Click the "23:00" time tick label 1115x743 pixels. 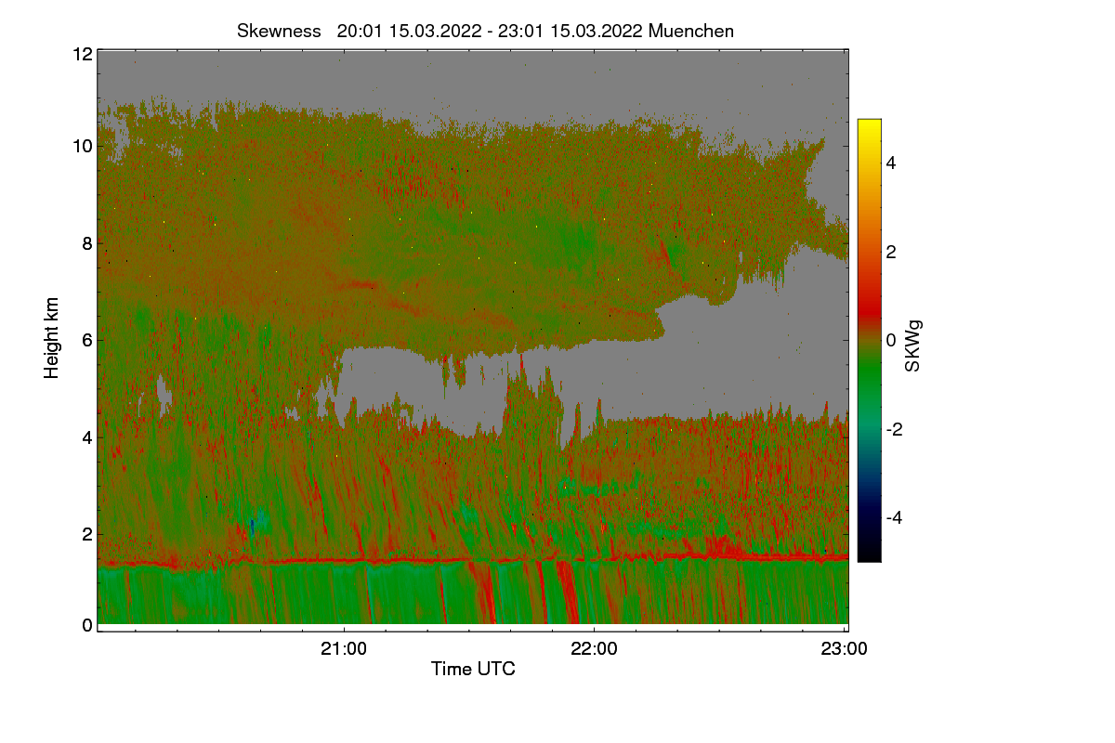[844, 649]
